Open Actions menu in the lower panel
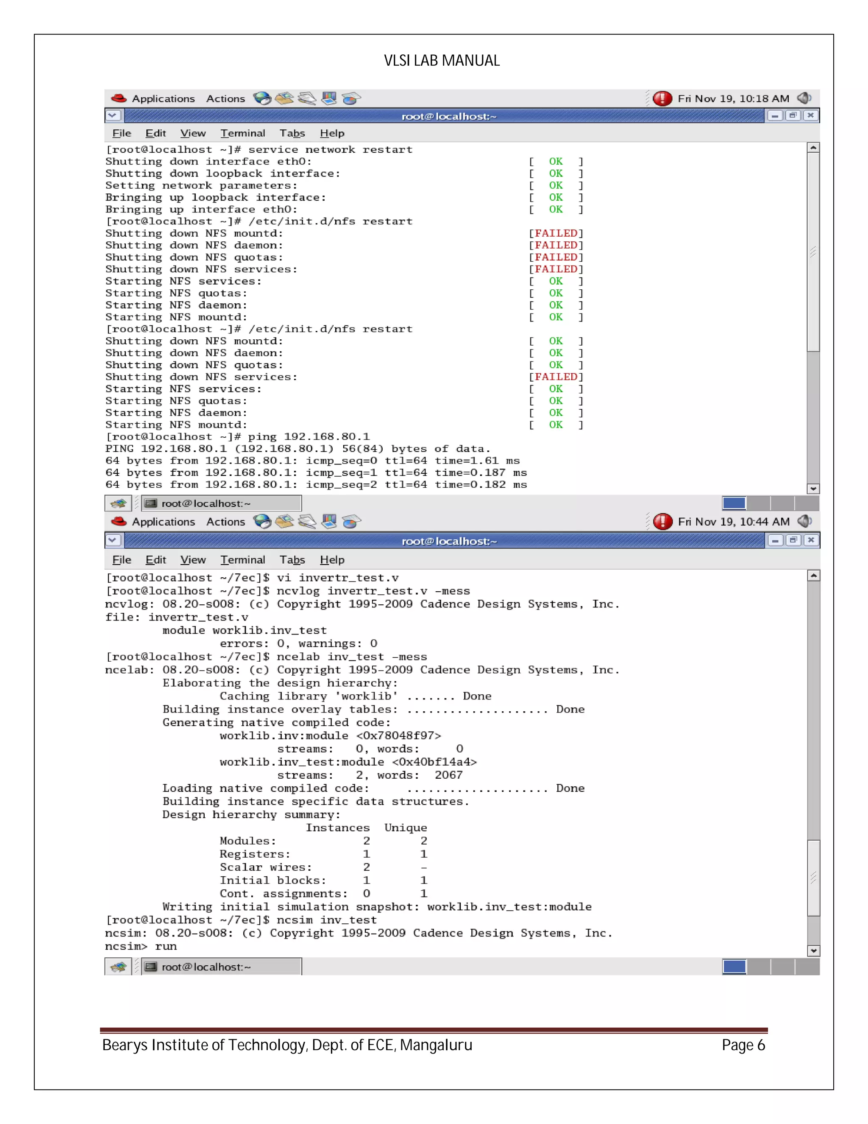868x1124 pixels. point(225,522)
